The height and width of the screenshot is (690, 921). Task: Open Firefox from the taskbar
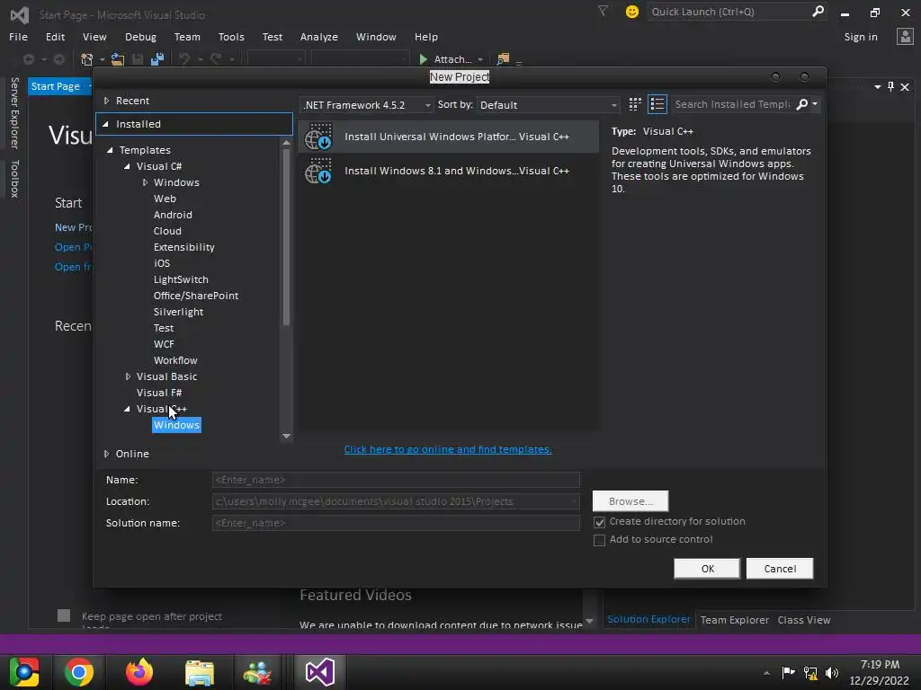139,672
